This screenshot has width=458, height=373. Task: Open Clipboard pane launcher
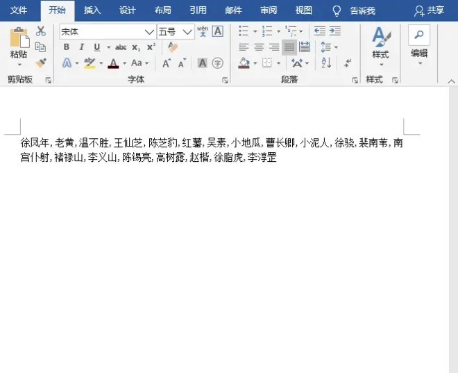click(x=48, y=80)
